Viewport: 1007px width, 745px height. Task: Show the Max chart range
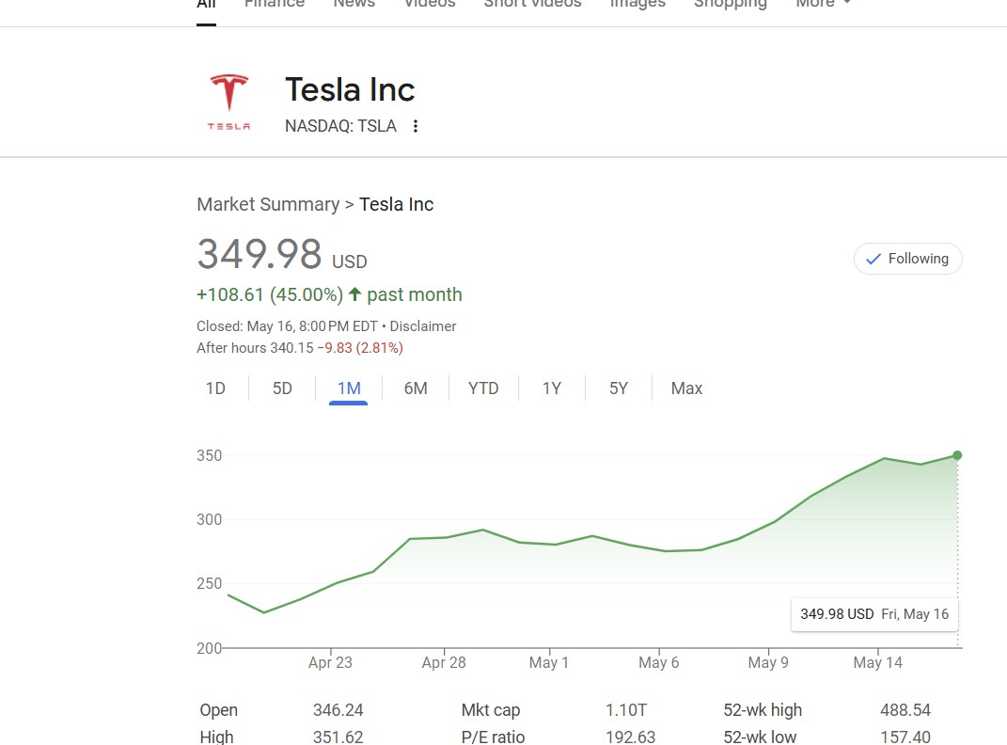tap(686, 388)
